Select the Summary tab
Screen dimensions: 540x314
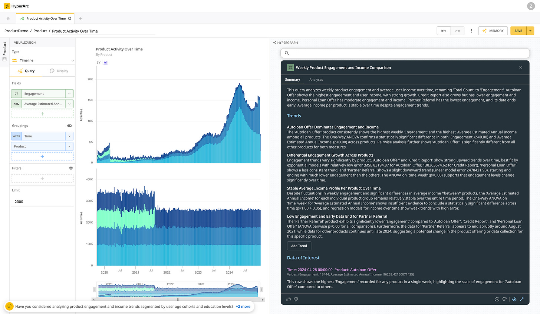click(292, 80)
